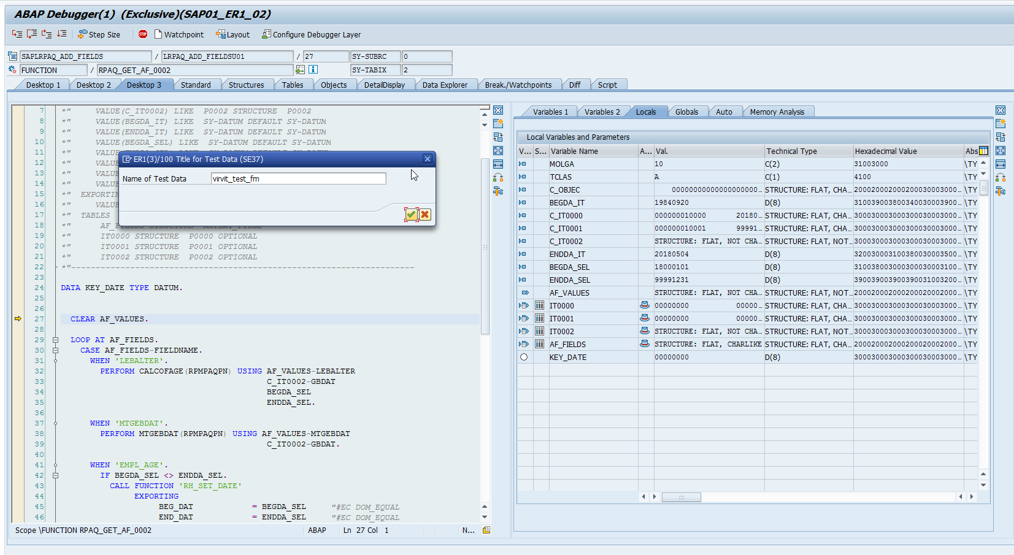The width and height of the screenshot is (1014, 555).
Task: Open Configure Debugger Layer
Action: coord(311,34)
